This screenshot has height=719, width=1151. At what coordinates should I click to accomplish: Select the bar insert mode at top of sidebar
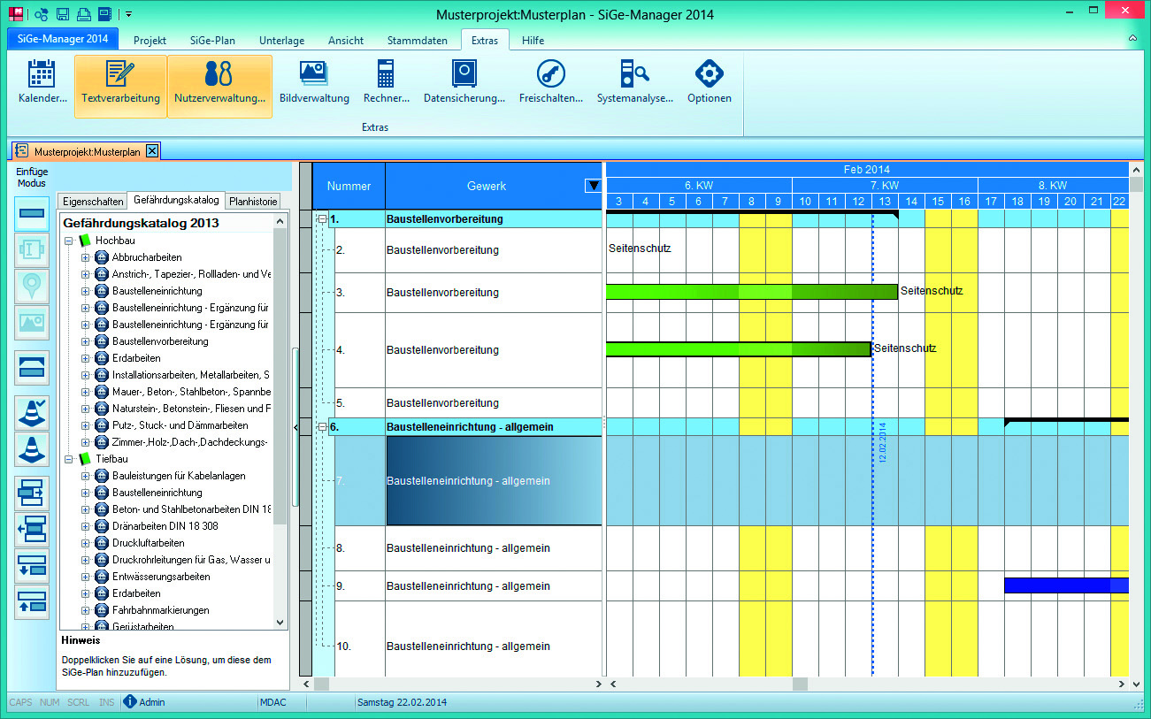[32, 215]
